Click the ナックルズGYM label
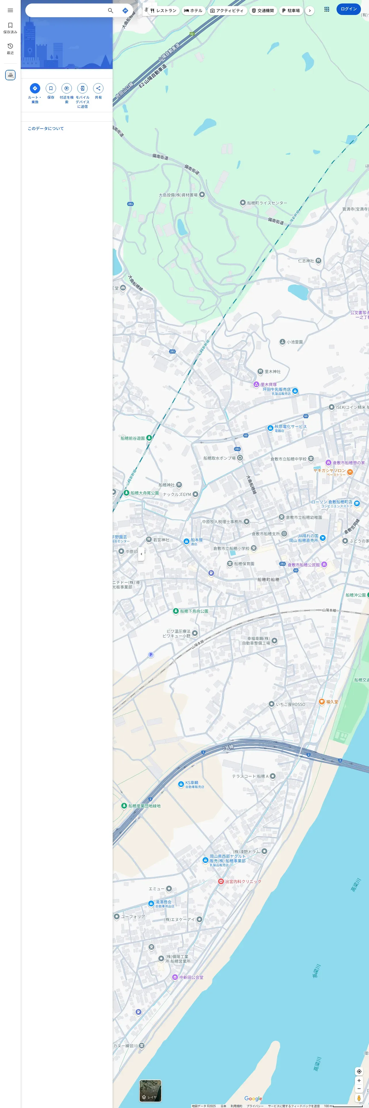Image resolution: width=369 pixels, height=1108 pixels. click(x=177, y=494)
